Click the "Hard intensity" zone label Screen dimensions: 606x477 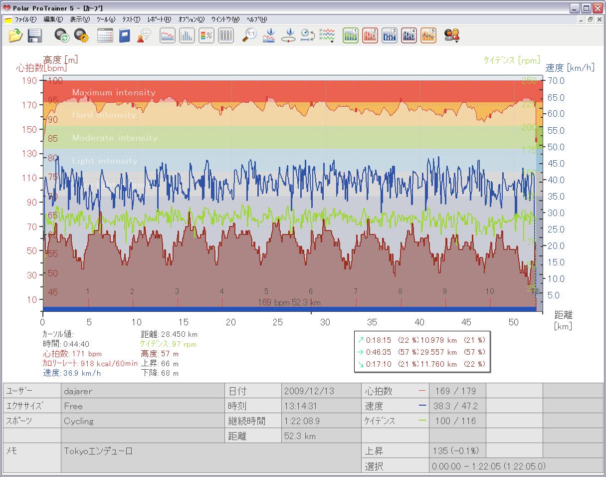[x=104, y=115]
